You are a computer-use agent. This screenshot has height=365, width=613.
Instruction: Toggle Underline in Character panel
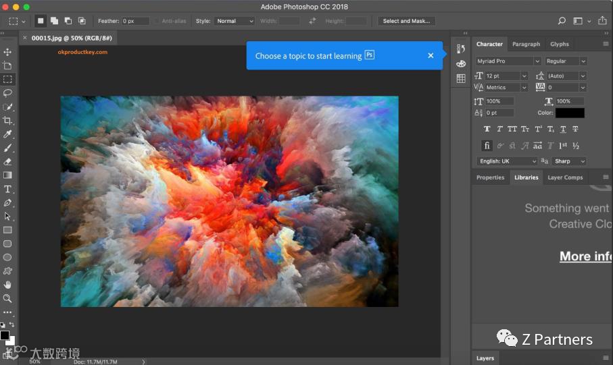(x=563, y=129)
